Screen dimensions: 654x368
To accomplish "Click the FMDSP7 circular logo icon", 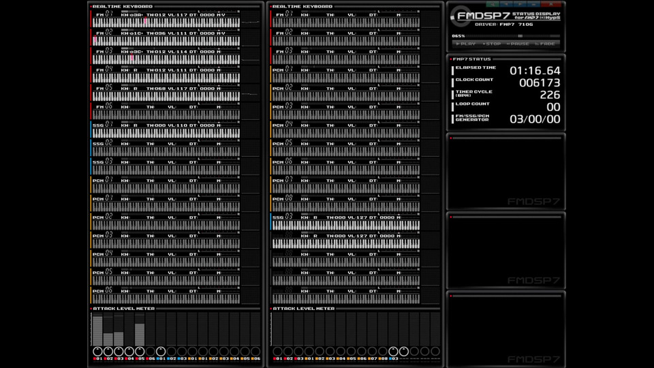I will [x=454, y=17].
